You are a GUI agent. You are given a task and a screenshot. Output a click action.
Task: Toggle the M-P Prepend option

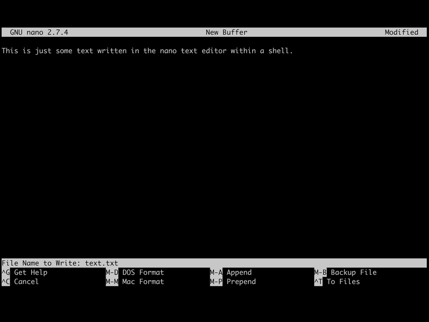point(233,281)
